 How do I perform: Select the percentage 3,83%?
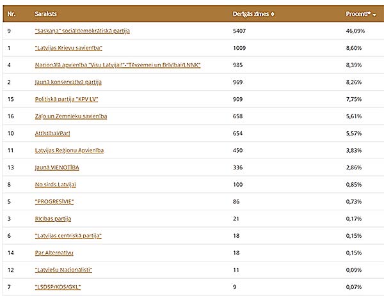pos(354,150)
